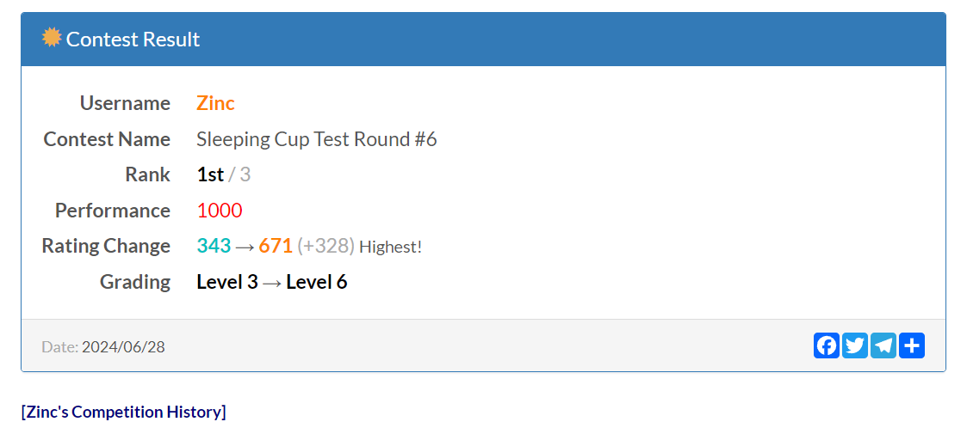Image resolution: width=967 pixels, height=434 pixels.
Task: Click the +328 rating delta
Action: (325, 246)
